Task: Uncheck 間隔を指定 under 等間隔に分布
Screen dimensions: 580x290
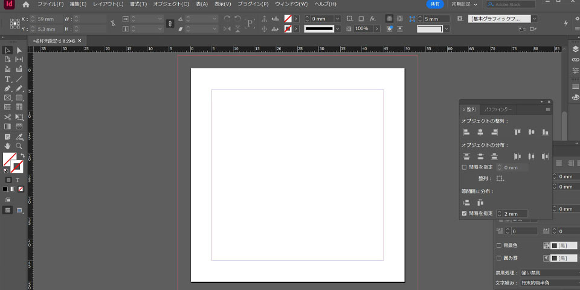Action: tap(464, 213)
